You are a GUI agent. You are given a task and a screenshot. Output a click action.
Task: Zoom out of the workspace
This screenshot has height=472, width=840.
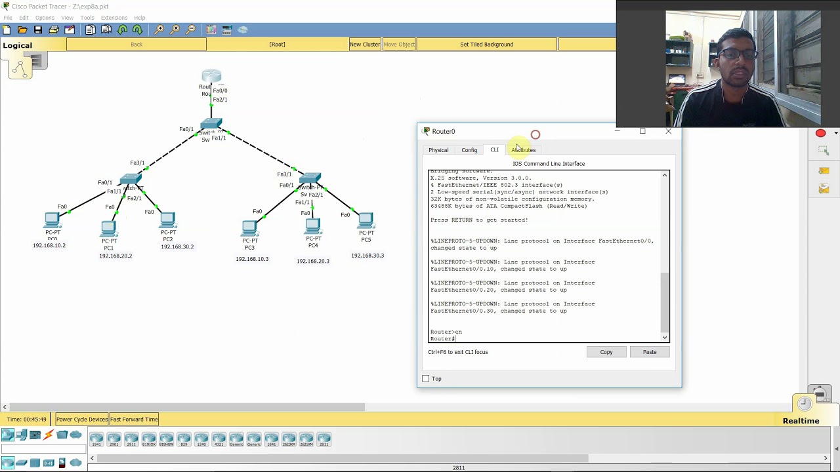191,29
